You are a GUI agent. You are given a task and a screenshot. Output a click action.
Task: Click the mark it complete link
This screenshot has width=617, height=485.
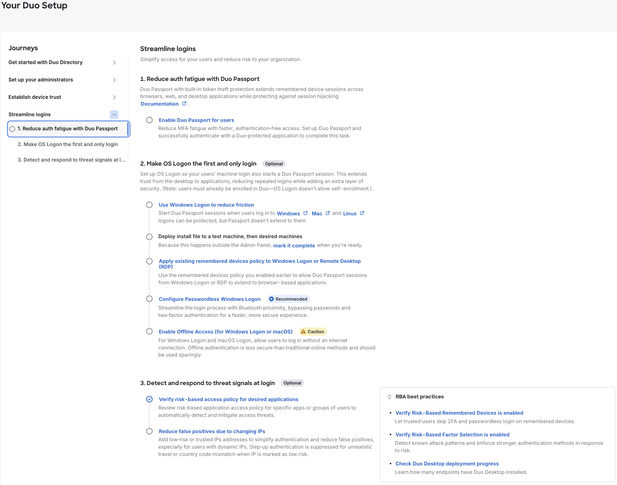(294, 245)
